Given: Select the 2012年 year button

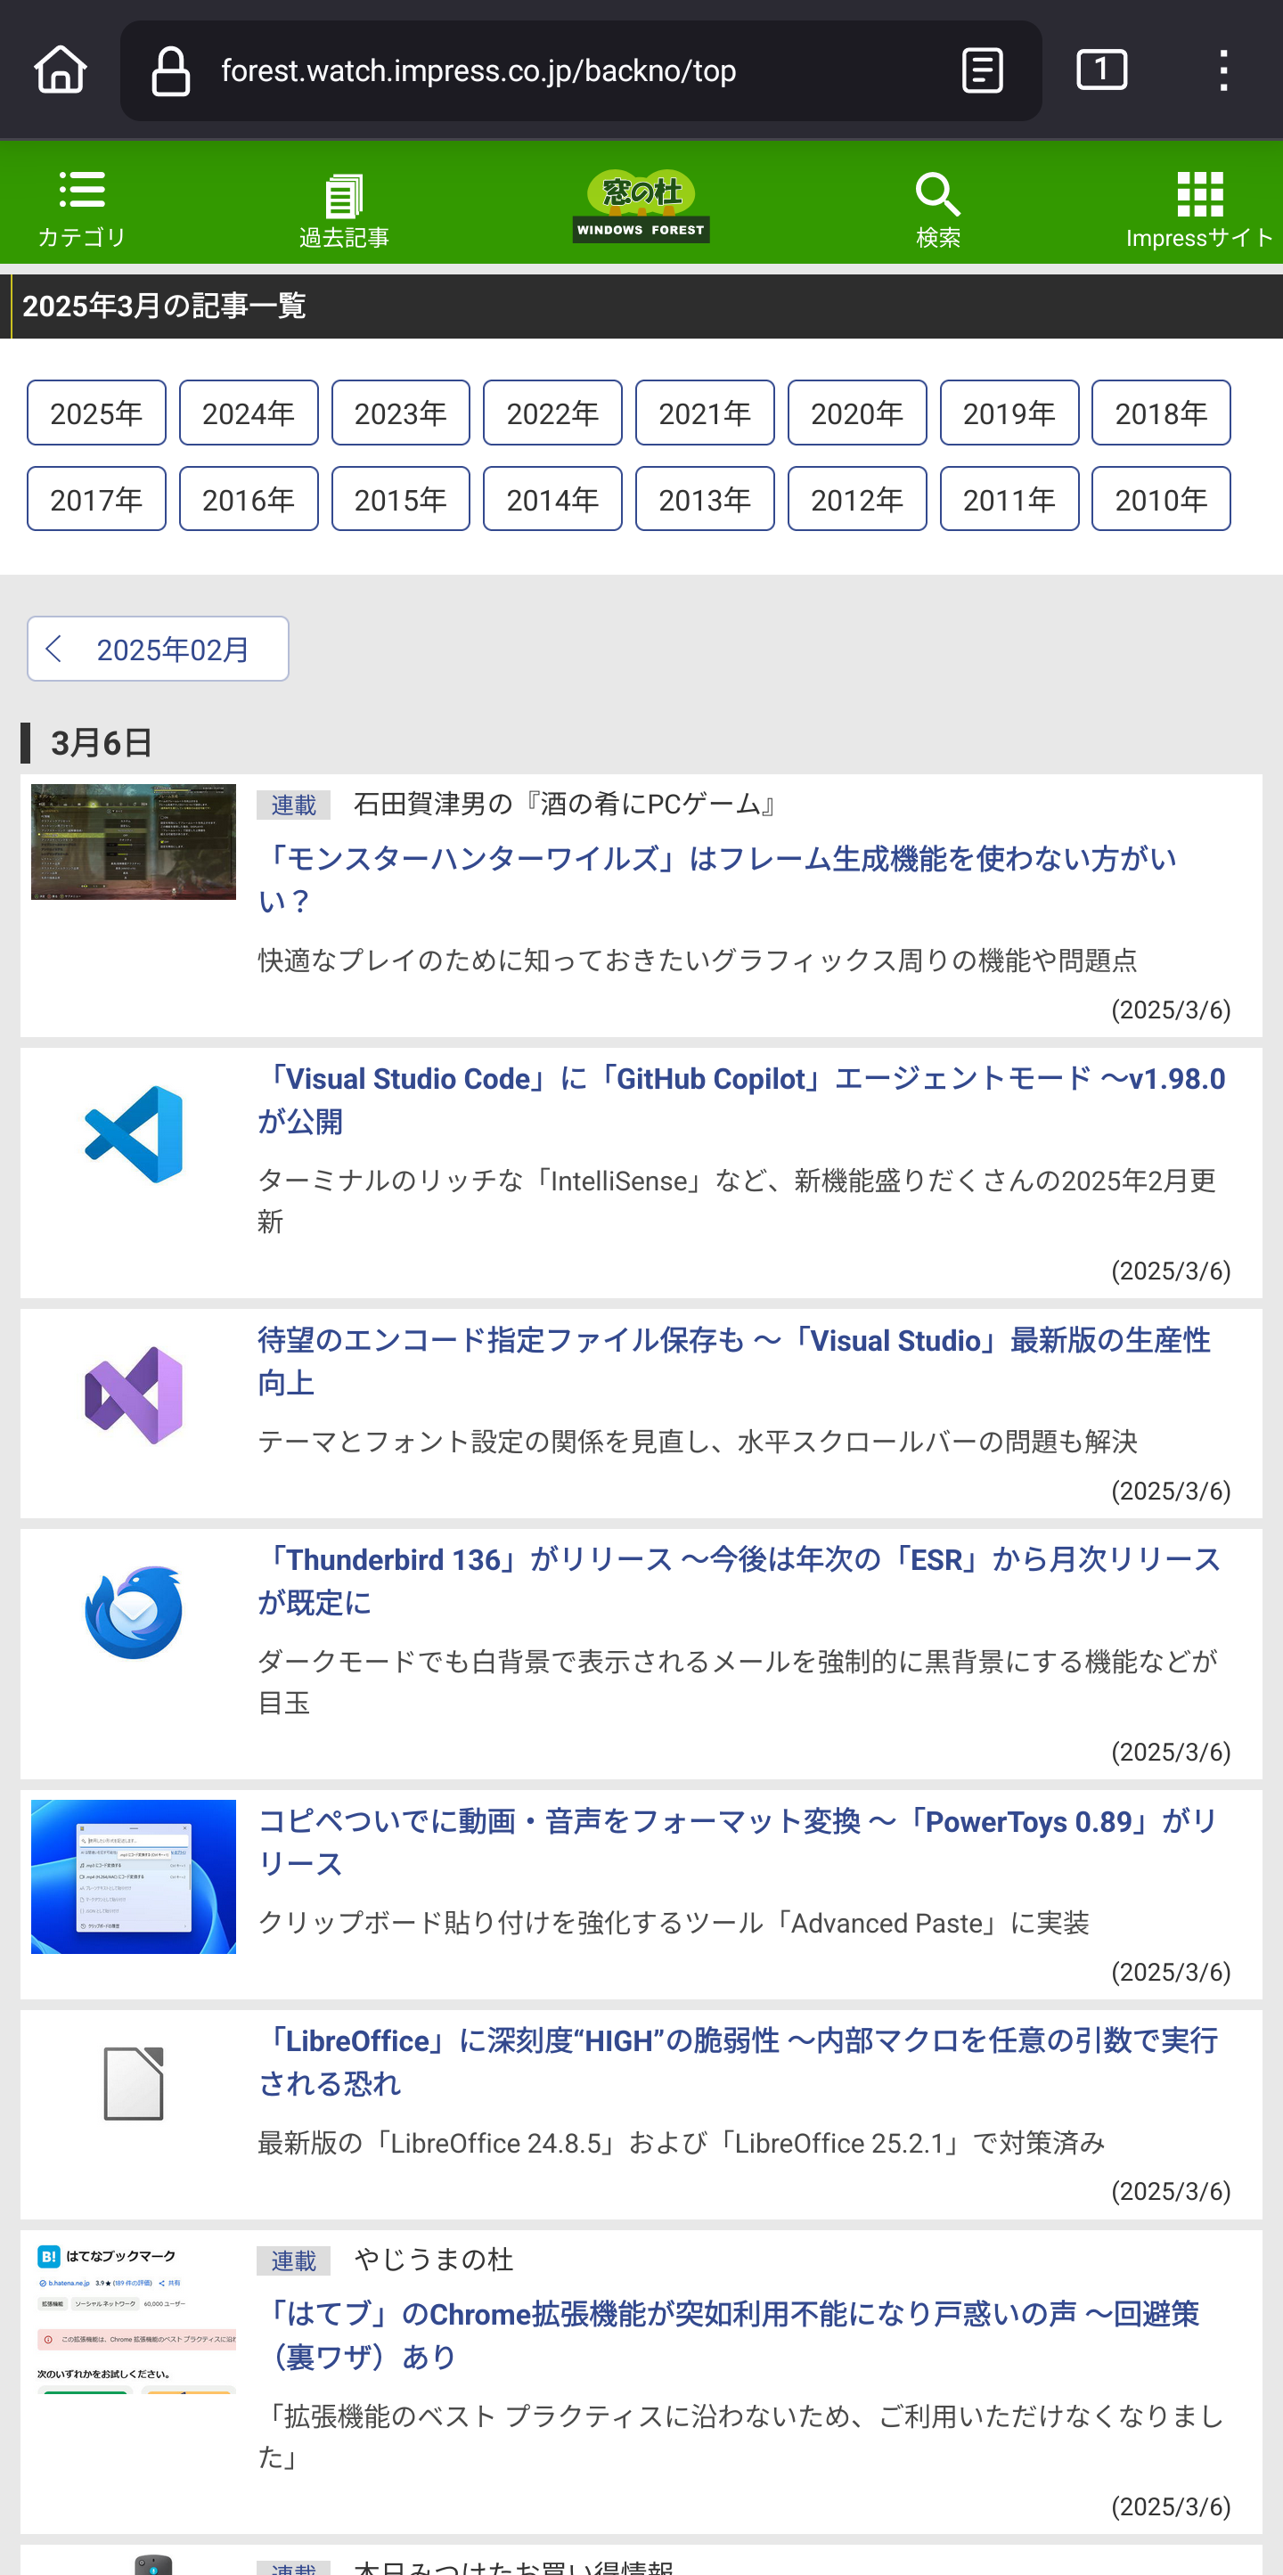Looking at the screenshot, I should (856, 499).
